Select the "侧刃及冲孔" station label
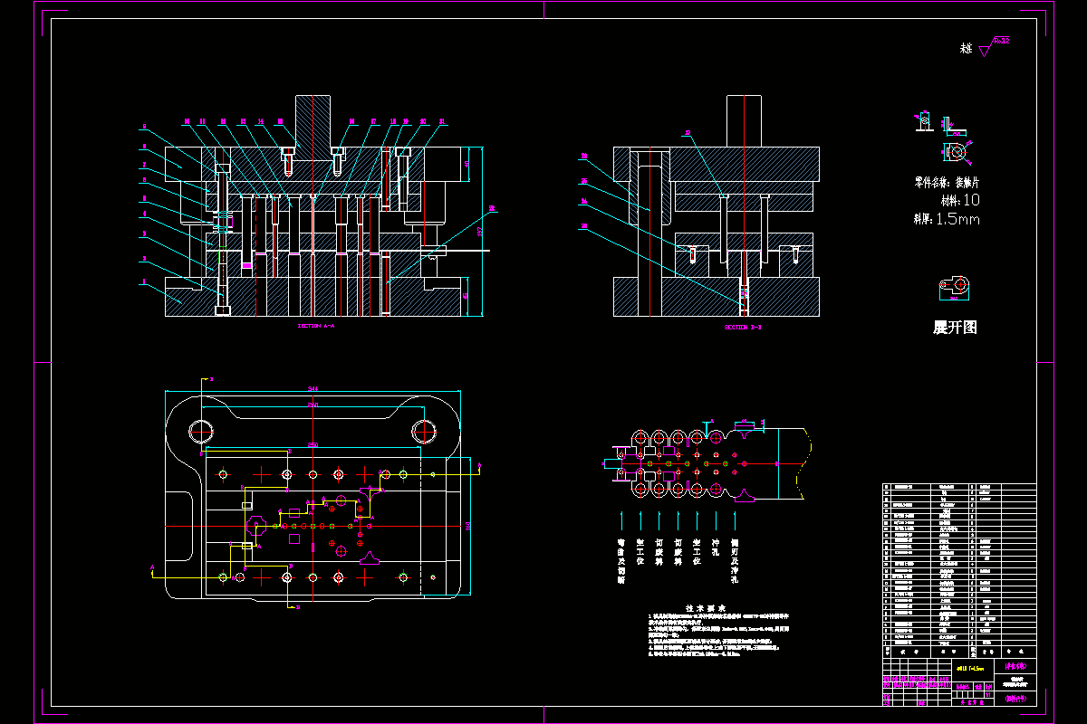This screenshot has width=1087, height=724. (735, 562)
